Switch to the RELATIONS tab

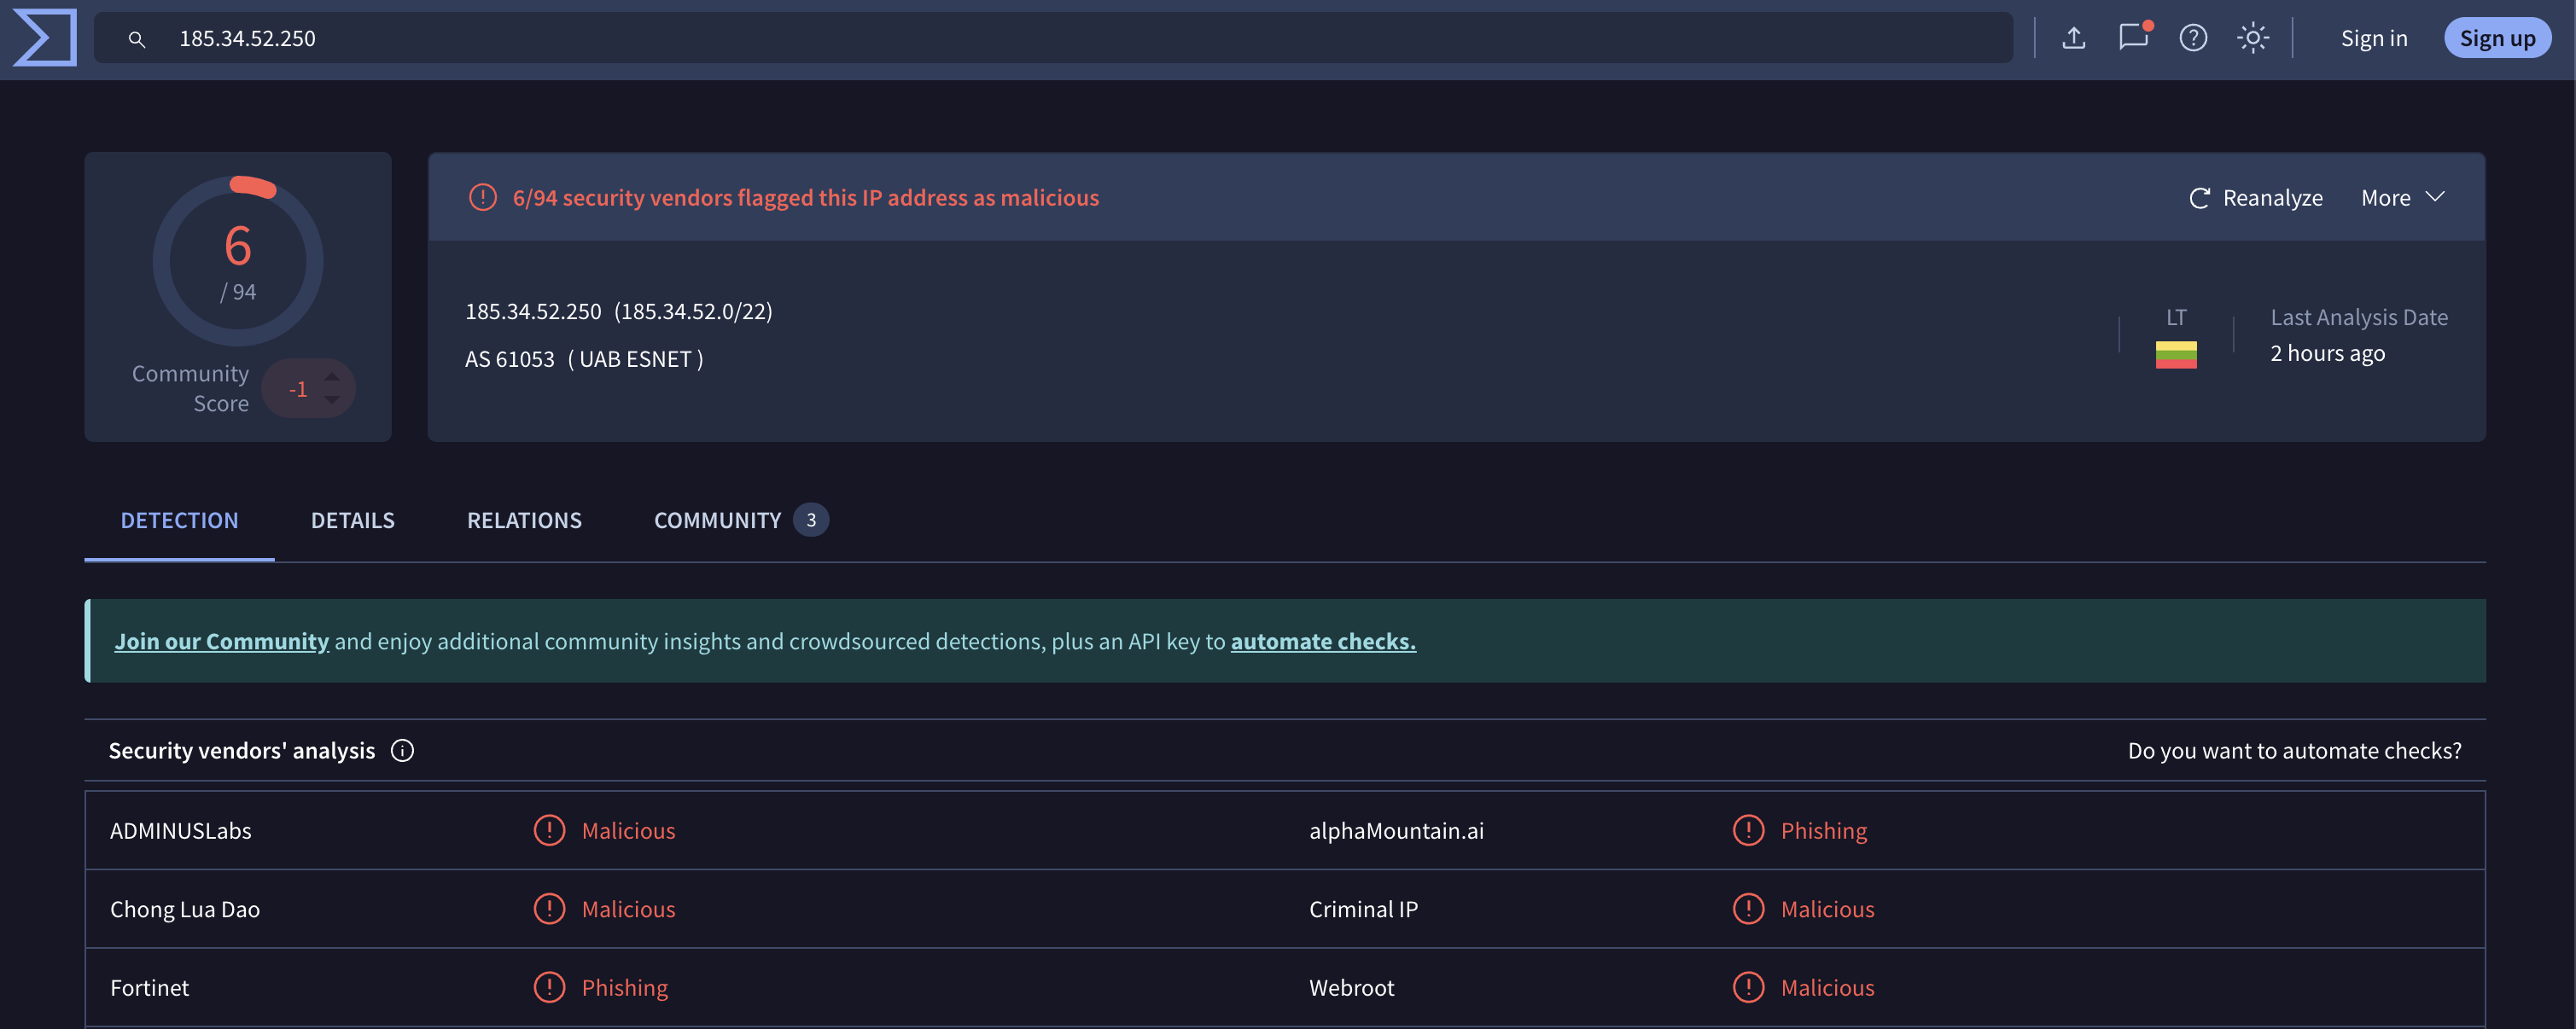524,520
